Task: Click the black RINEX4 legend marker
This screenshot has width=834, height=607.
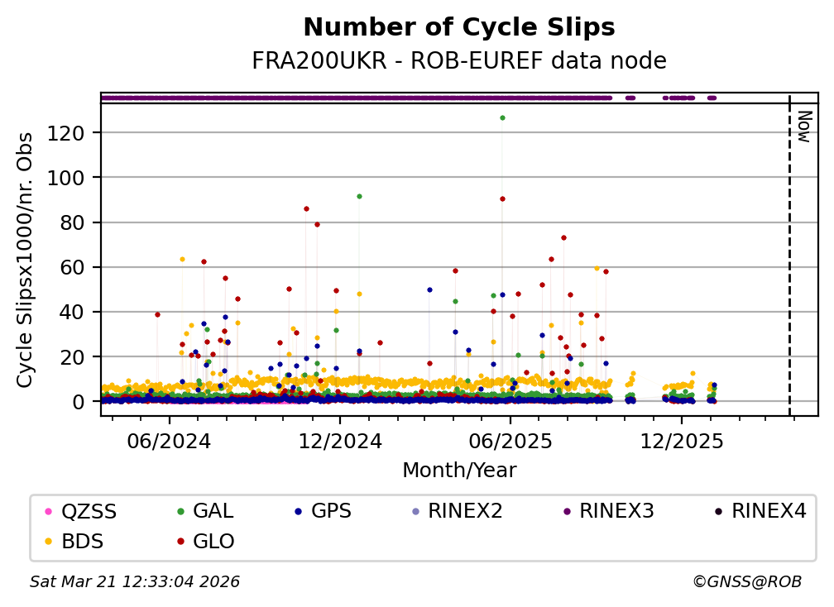Action: coord(718,512)
